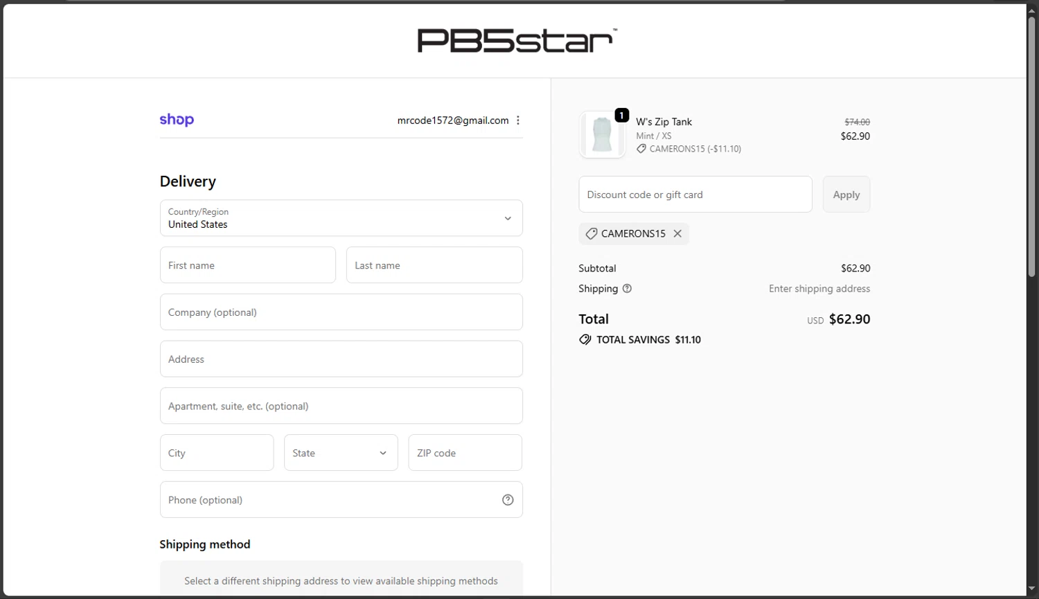Viewport: 1039px width, 599px height.
Task: Click the Delivery heading
Action: click(188, 181)
